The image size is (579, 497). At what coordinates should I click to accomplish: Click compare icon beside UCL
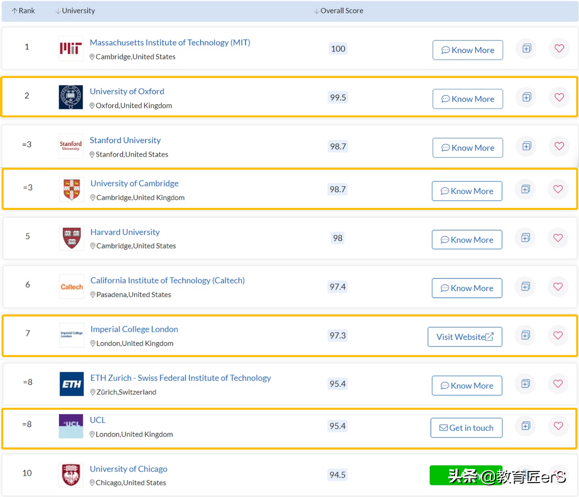point(525,426)
